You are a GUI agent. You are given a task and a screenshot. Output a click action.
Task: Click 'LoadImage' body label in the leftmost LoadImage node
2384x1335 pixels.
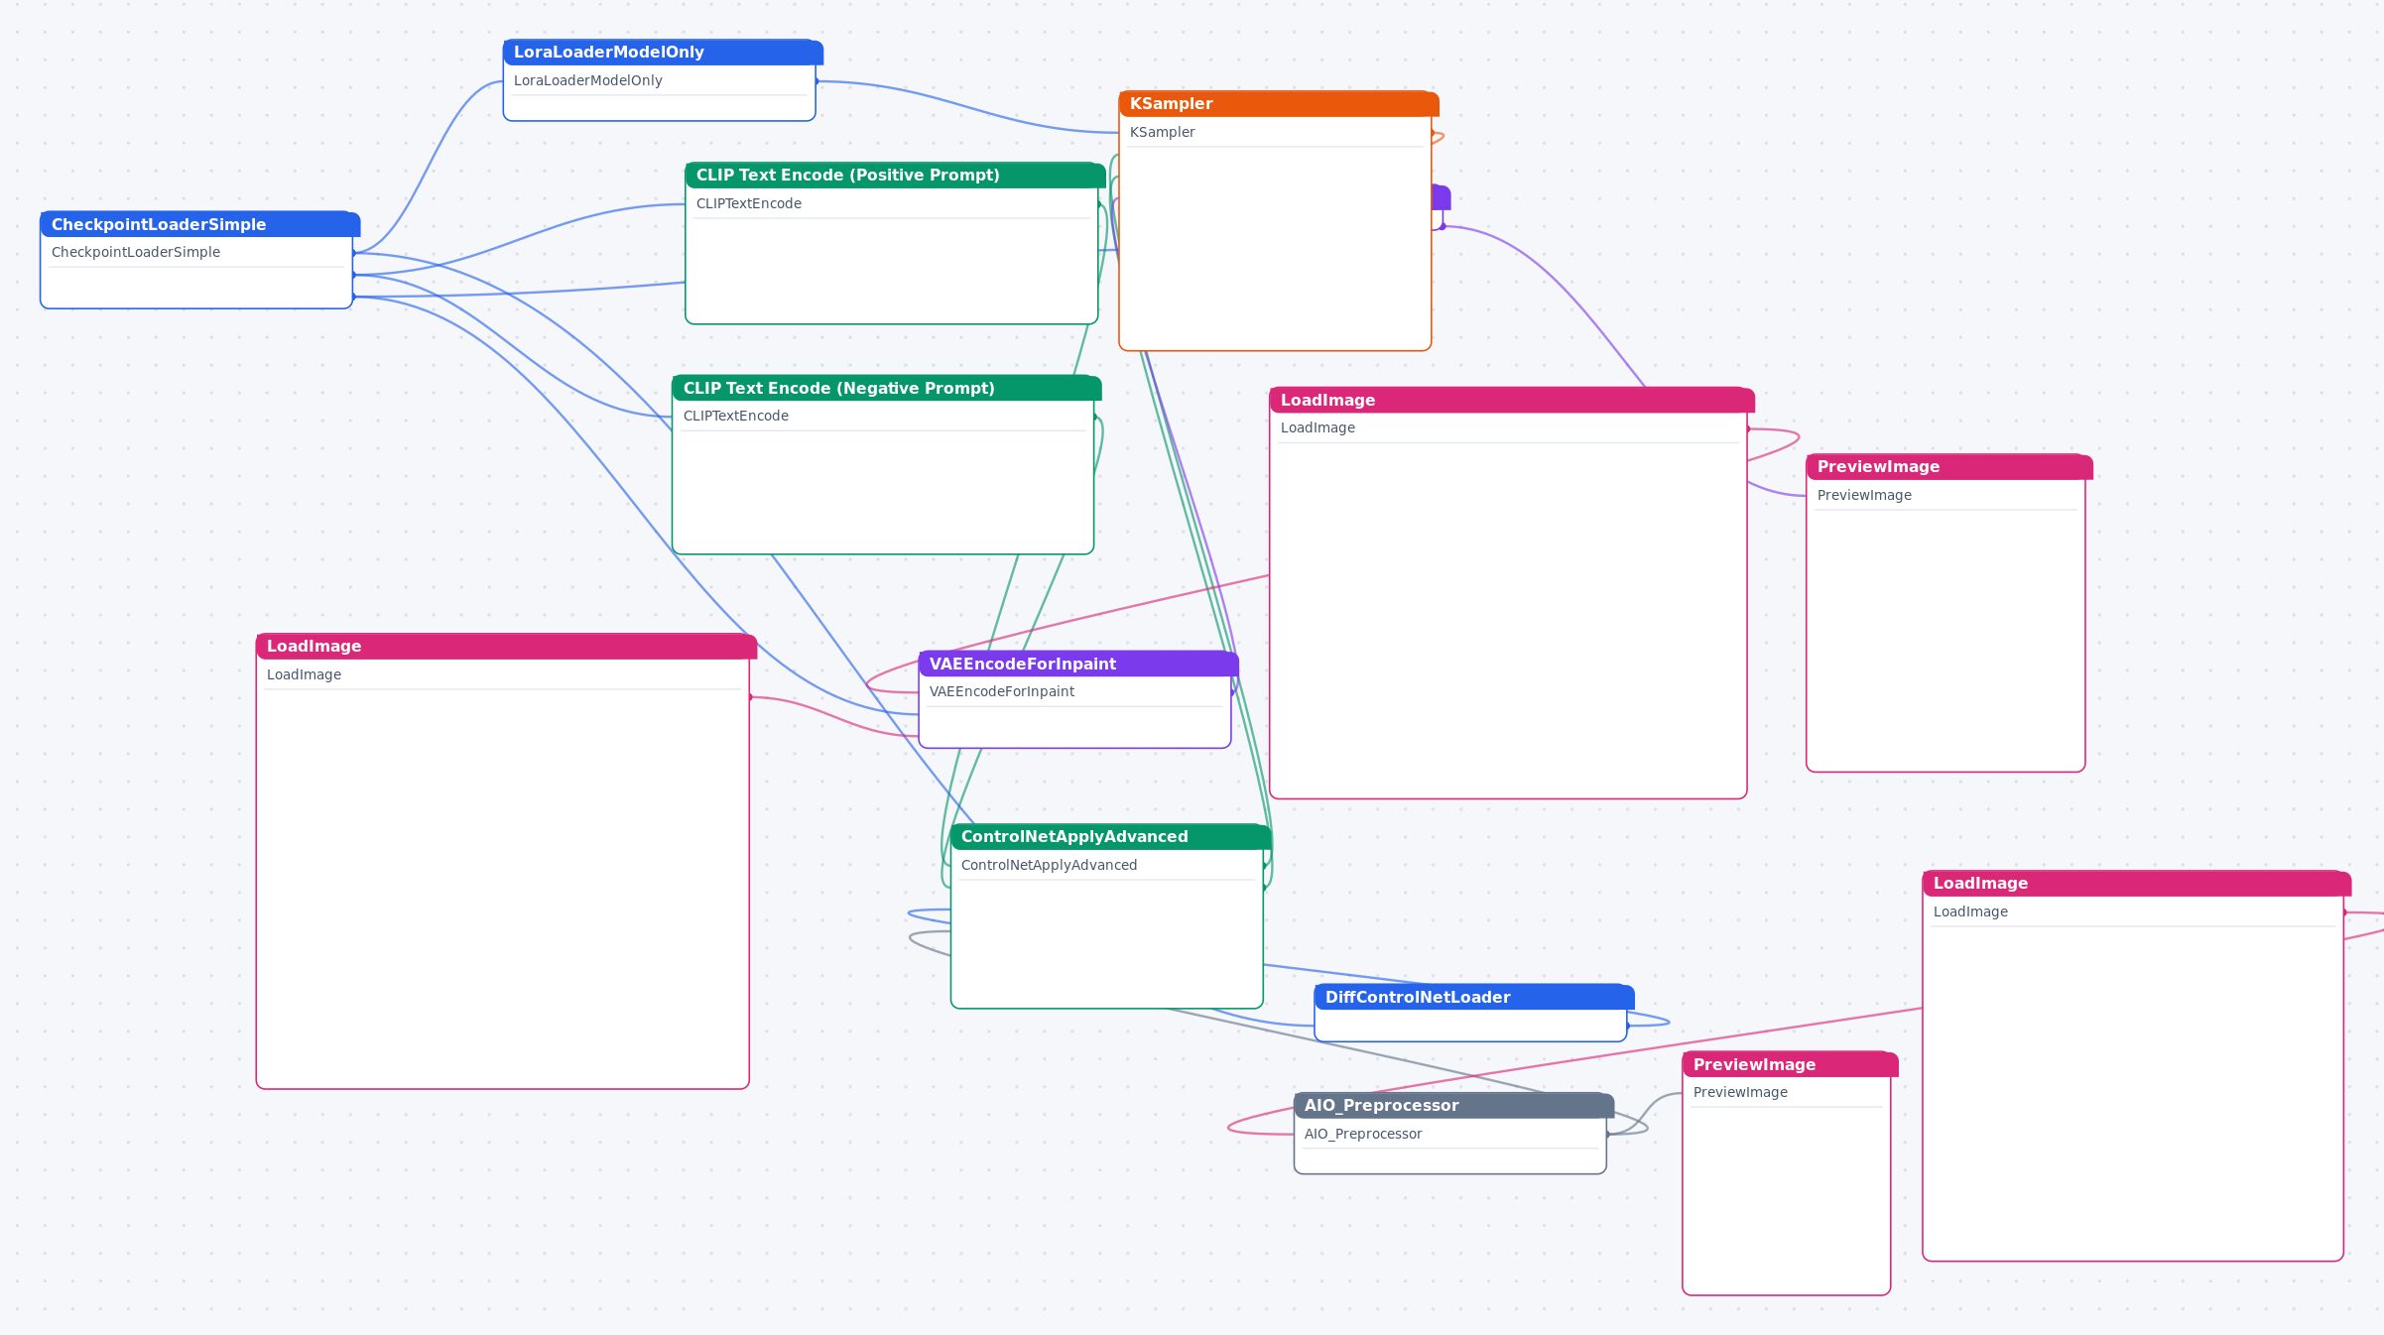(304, 674)
